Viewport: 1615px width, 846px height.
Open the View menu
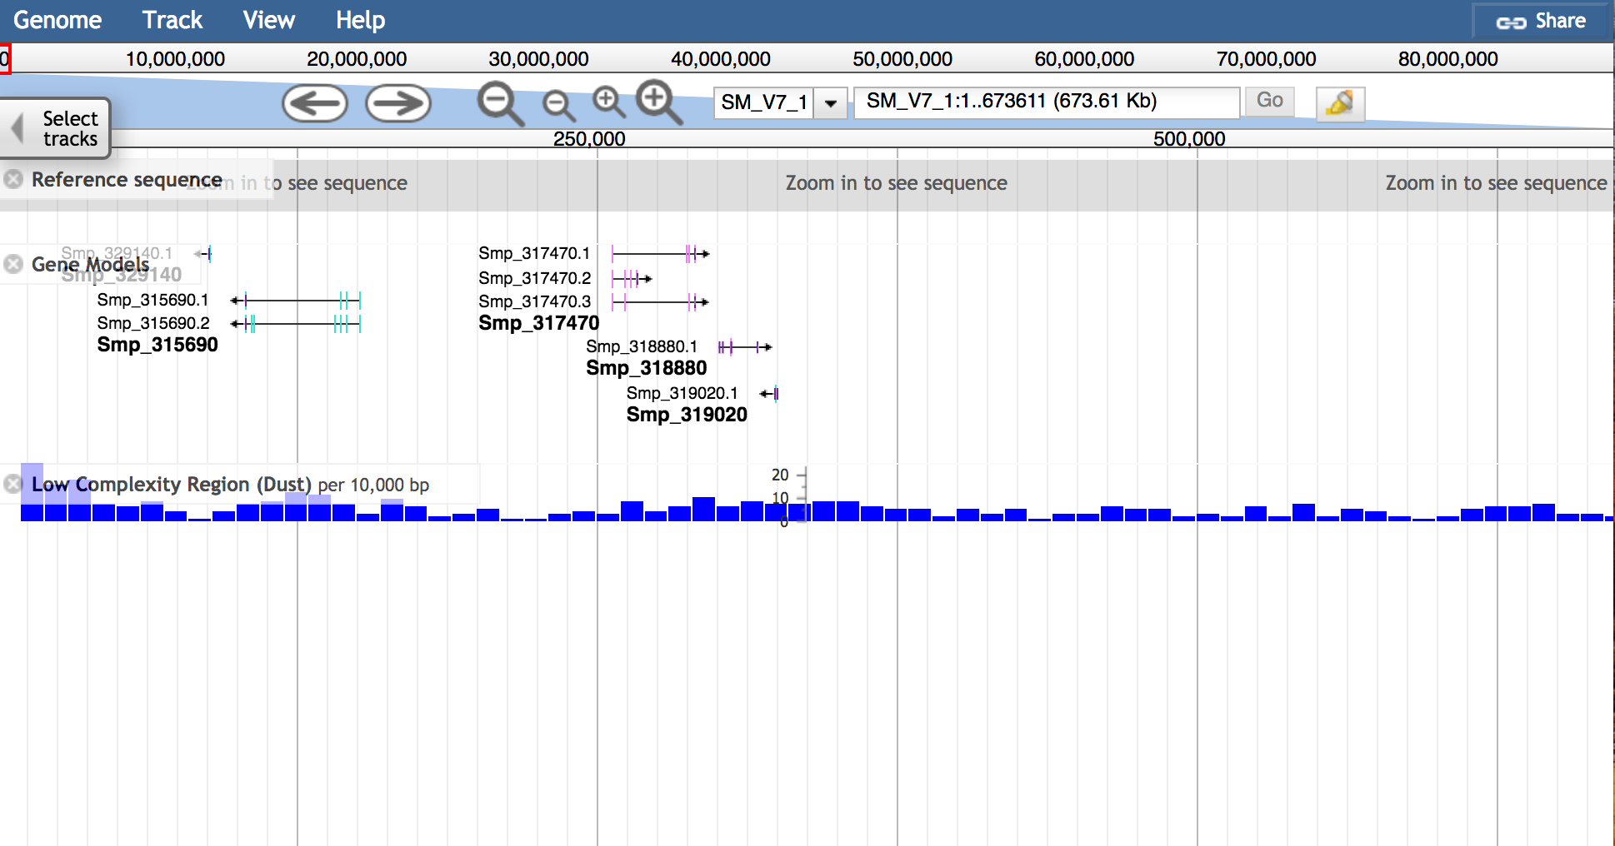[x=268, y=20]
